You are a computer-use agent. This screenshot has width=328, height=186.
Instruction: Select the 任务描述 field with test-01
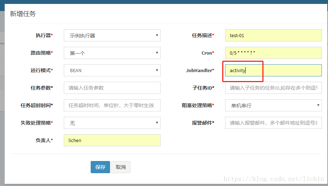pyautogui.click(x=273, y=35)
